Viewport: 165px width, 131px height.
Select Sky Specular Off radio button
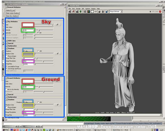[x=38, y=33]
